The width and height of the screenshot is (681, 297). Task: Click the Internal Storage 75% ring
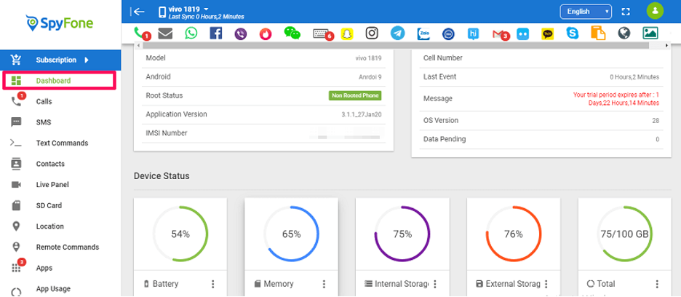click(x=402, y=234)
